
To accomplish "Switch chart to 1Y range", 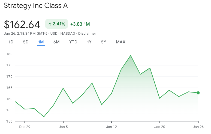I will click(89, 42).
